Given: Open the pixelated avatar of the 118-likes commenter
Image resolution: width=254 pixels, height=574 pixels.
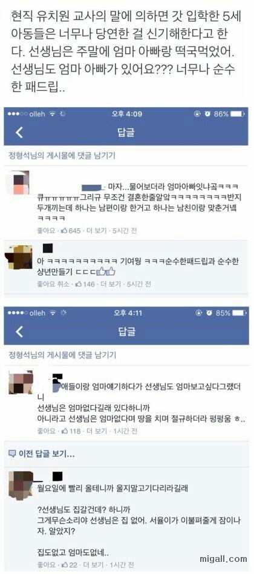Looking at the screenshot, I should coord(21,383).
